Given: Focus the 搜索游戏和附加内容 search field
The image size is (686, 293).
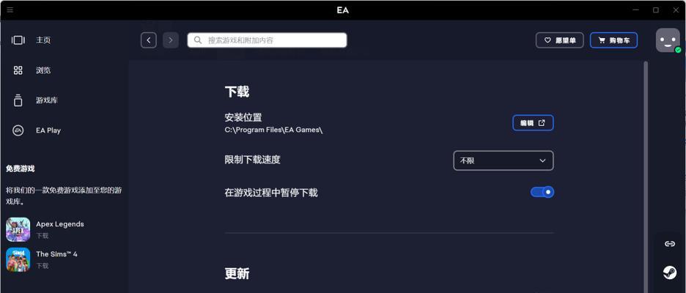Looking at the screenshot, I should coord(267,40).
